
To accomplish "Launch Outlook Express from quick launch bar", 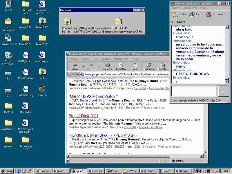I will coord(24,171).
